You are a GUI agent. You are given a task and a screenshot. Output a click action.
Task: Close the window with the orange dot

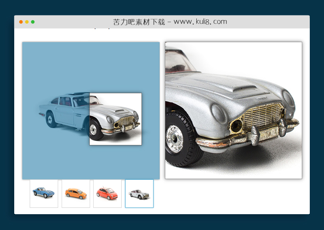tap(21, 22)
